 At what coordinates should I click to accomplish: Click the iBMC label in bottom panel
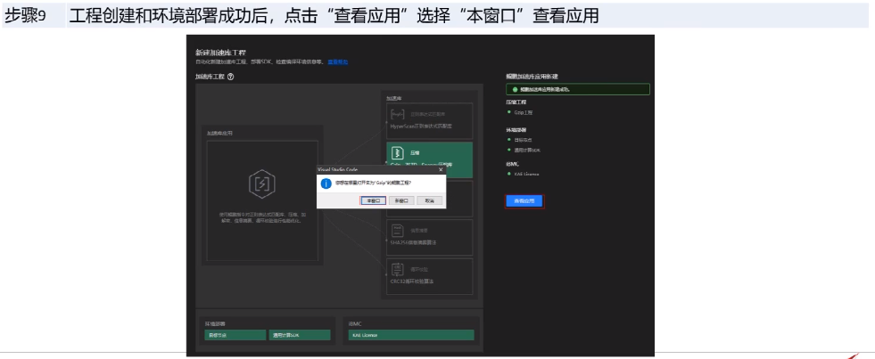coord(355,323)
